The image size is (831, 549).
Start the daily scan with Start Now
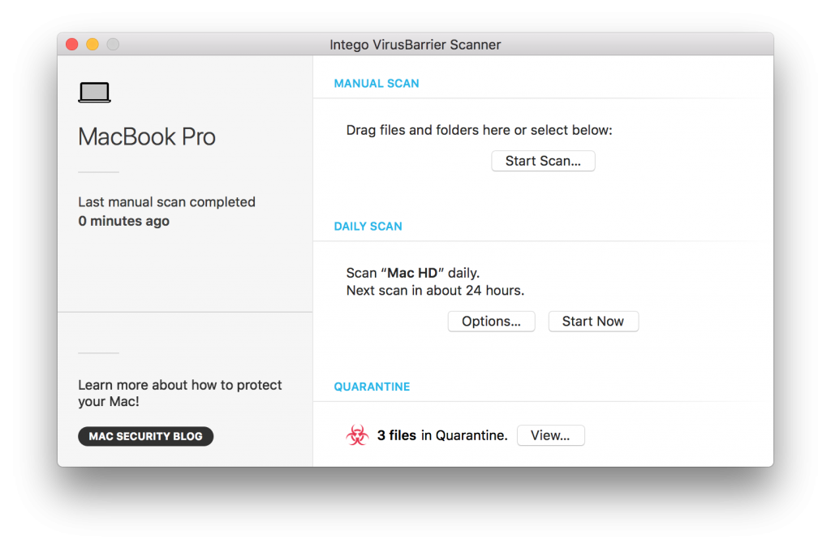(x=593, y=322)
